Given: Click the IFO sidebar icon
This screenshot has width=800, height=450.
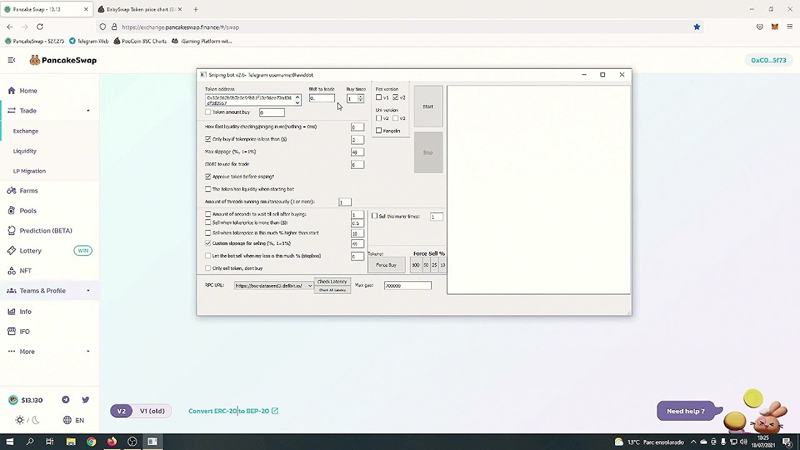Looking at the screenshot, I should click(11, 331).
